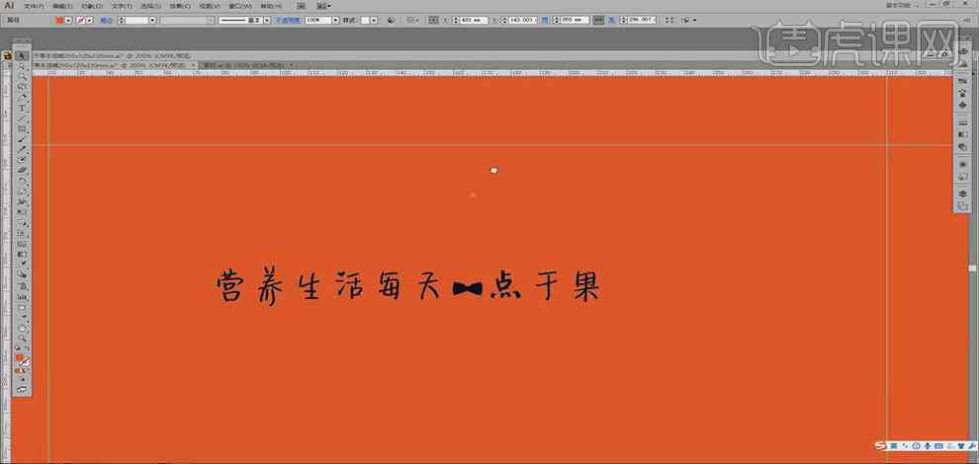979x464 pixels.
Task: Open Go to Bridge icon in menu bar
Action: click(301, 6)
